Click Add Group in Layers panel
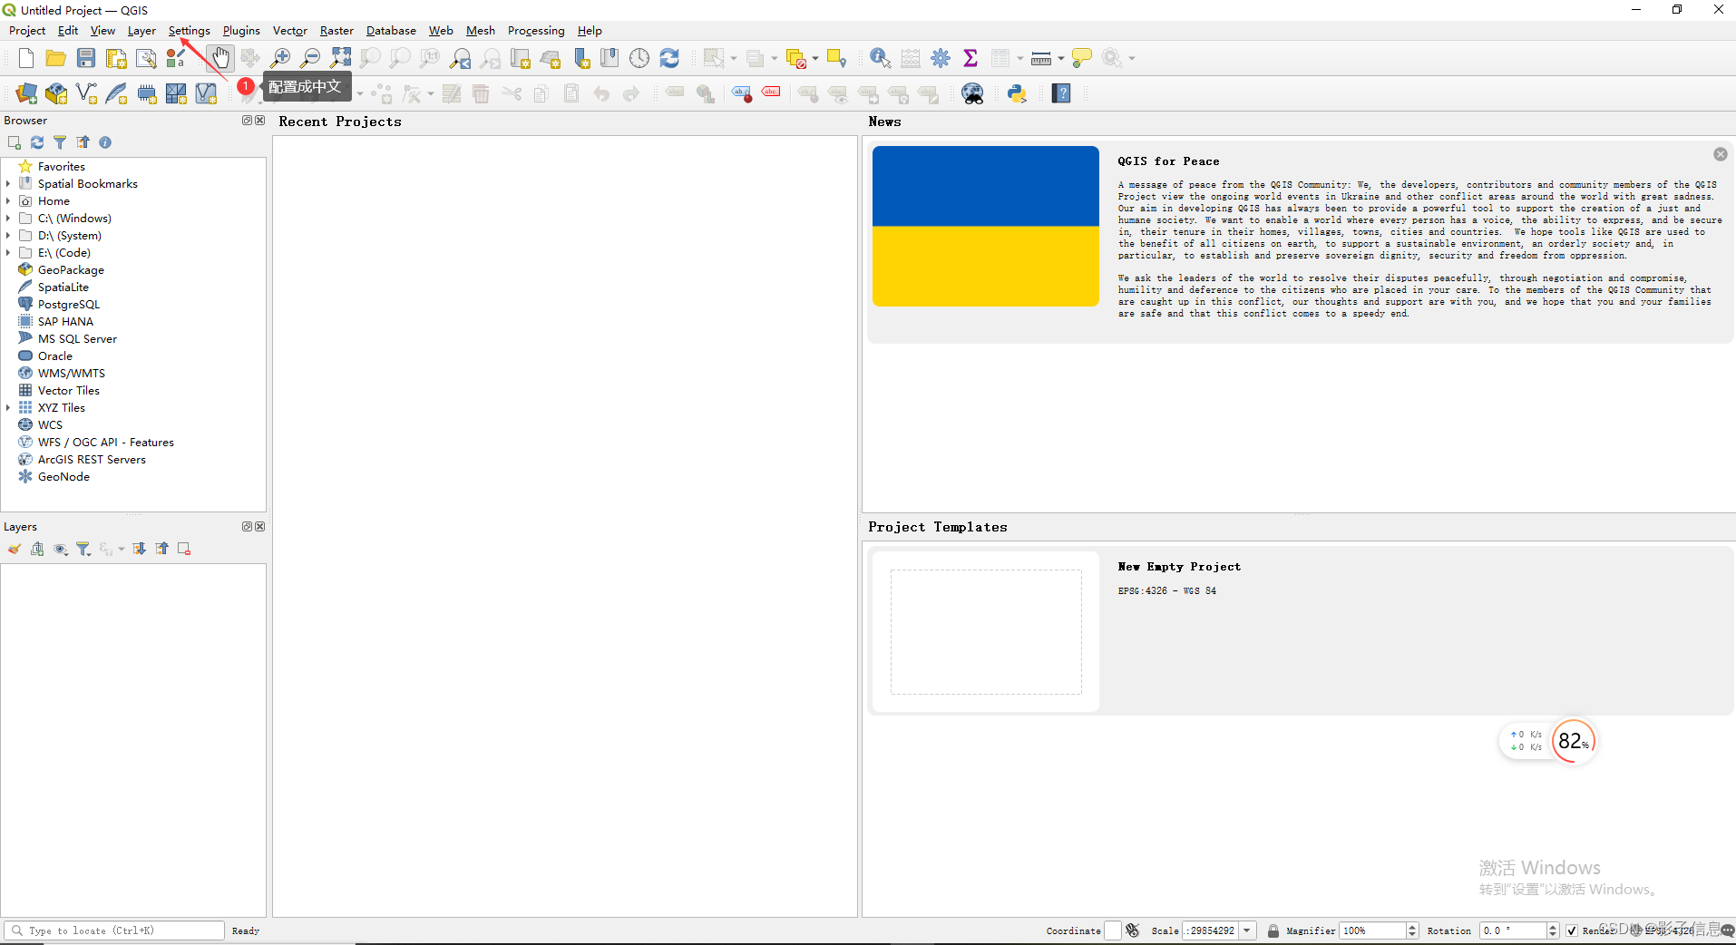 [x=37, y=549]
